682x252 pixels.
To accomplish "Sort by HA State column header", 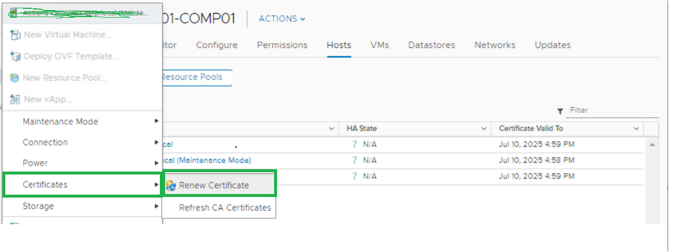I will pos(362,128).
